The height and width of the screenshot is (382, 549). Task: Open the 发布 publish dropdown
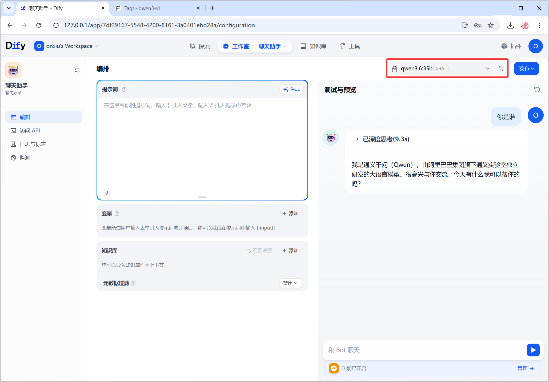pyautogui.click(x=526, y=69)
